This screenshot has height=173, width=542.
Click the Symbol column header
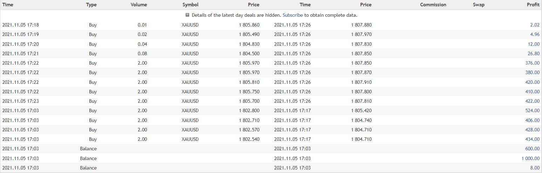tap(190, 5)
